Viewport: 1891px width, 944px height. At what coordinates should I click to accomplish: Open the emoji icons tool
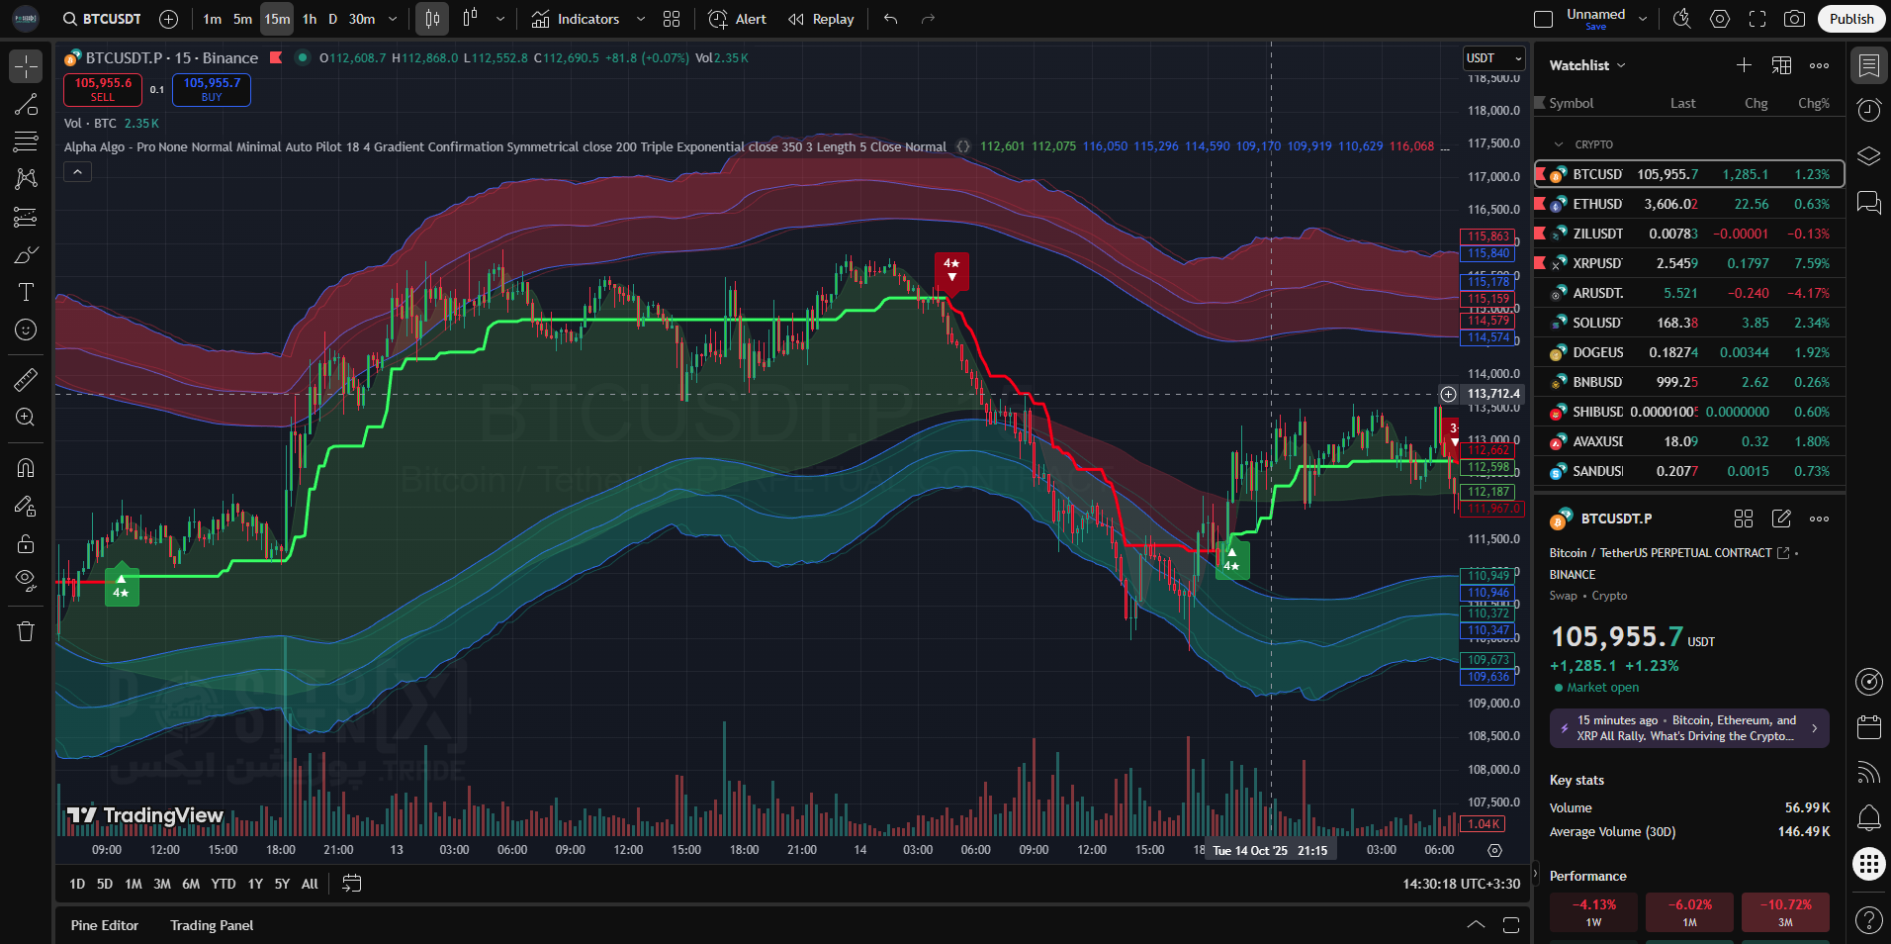coord(26,330)
